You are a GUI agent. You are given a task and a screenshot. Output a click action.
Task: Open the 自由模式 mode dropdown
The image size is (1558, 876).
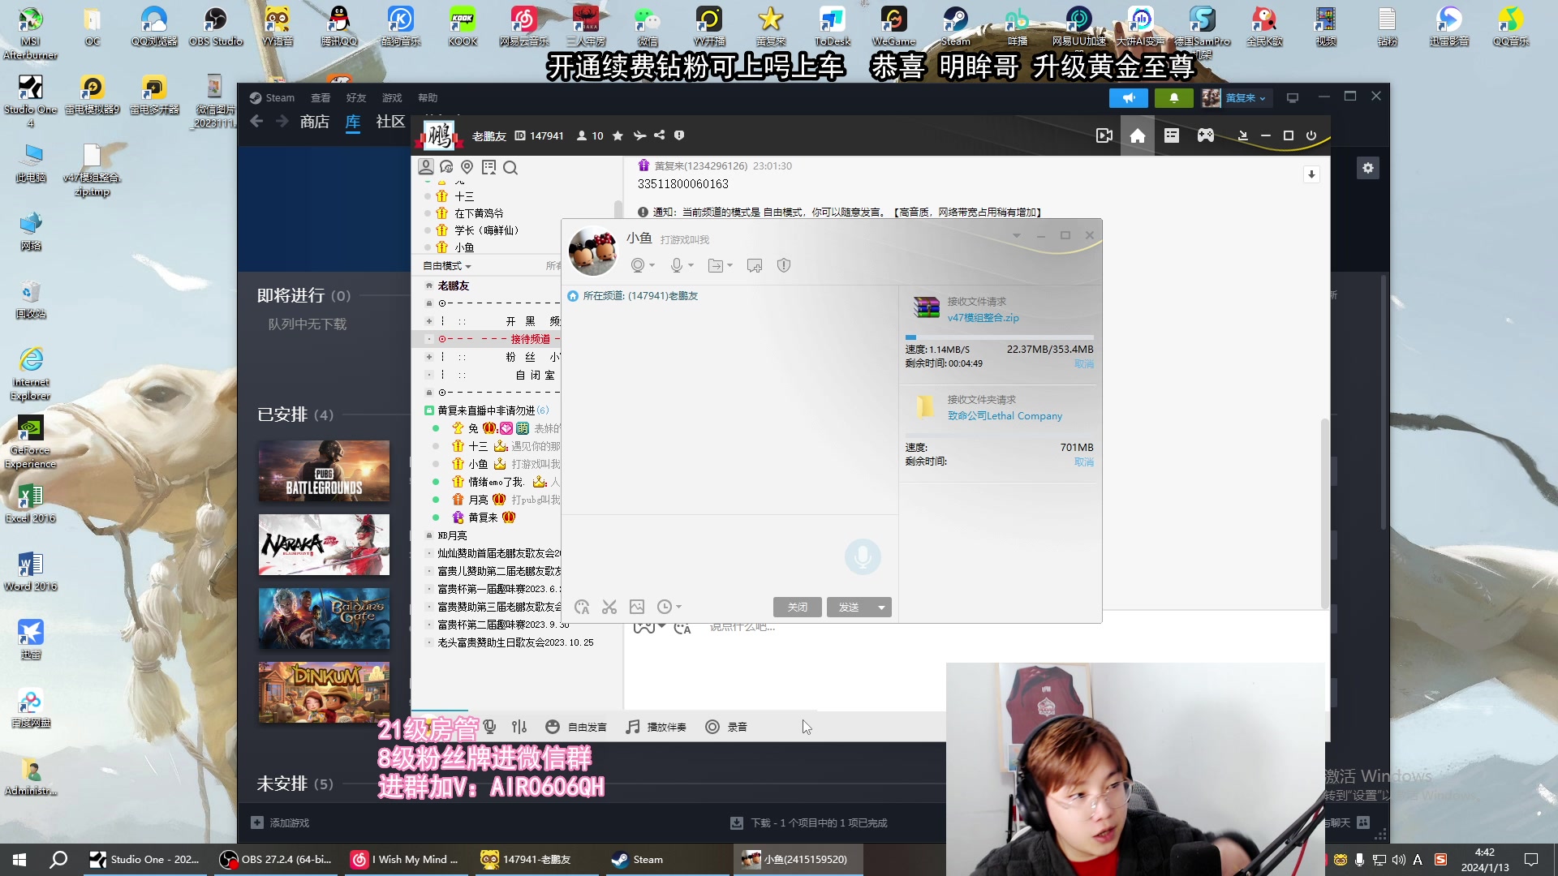[447, 266]
